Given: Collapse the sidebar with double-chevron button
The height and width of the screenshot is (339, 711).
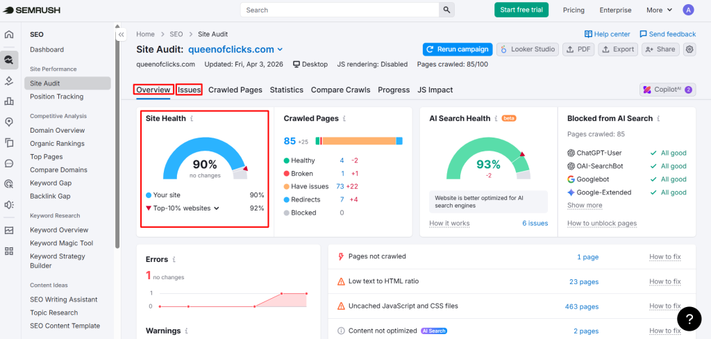Looking at the screenshot, I should coord(121,35).
